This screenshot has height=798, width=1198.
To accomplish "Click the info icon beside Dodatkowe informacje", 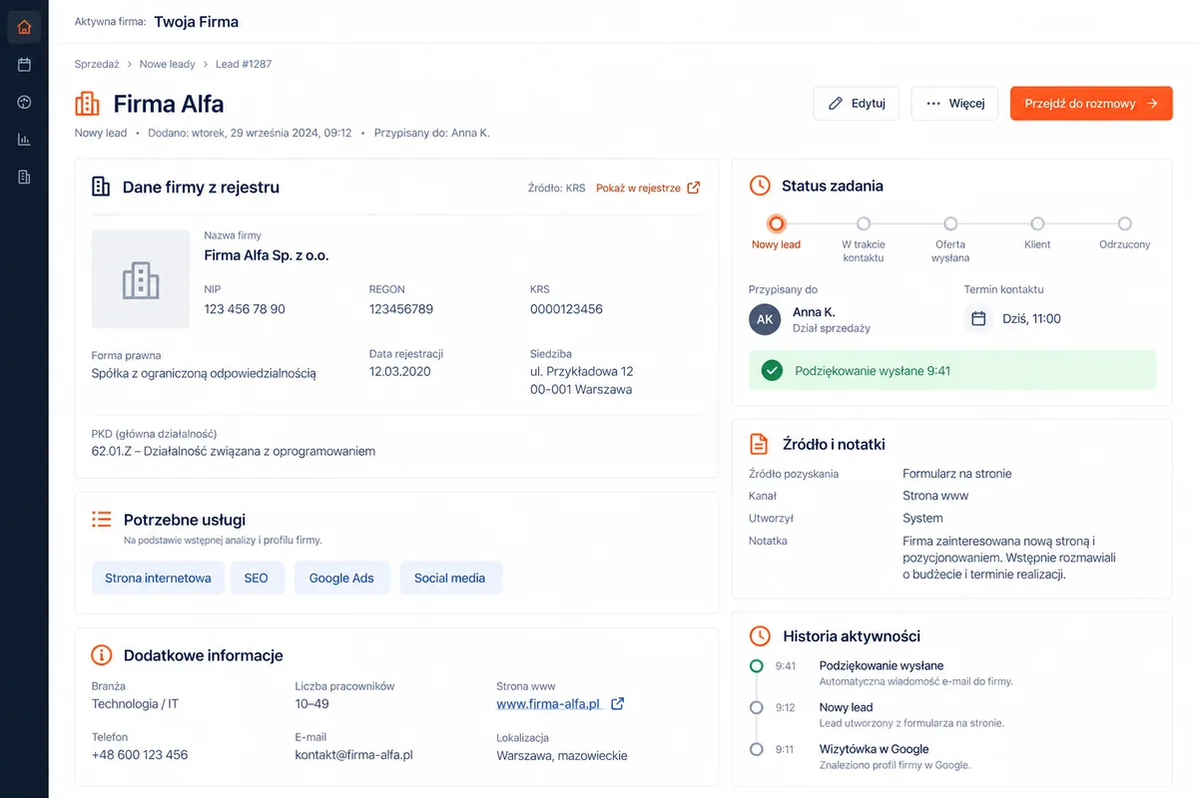I will coord(101,655).
